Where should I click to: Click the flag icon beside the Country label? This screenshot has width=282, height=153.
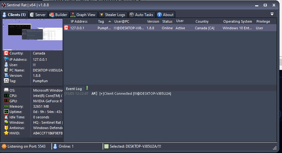tap(6, 53)
